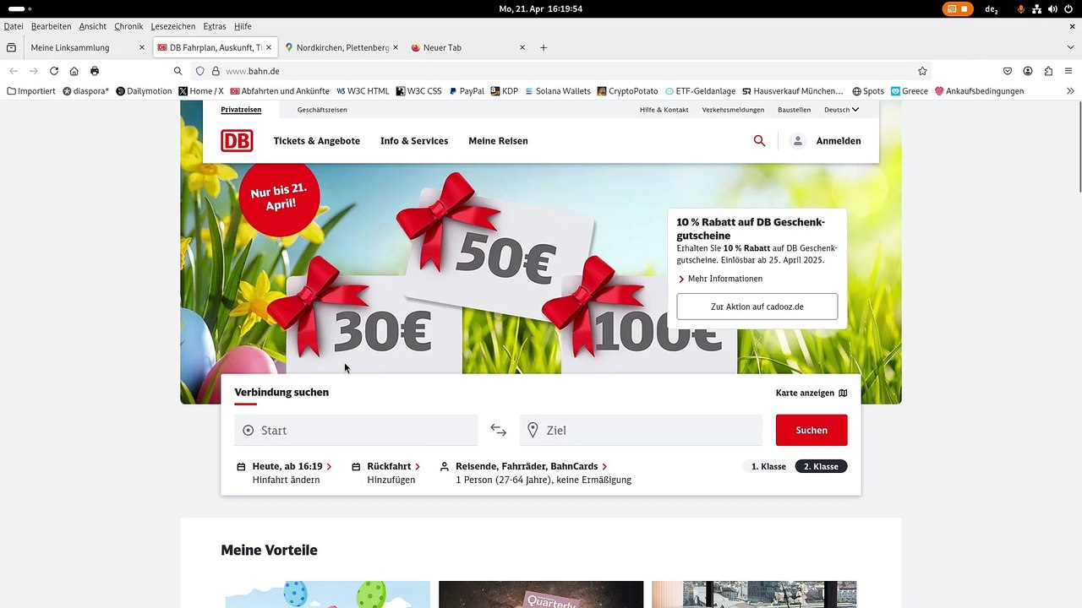Screen dimensions: 1082x608
Task: Expand Heute, ab 16:19 departure time
Action: point(292,466)
